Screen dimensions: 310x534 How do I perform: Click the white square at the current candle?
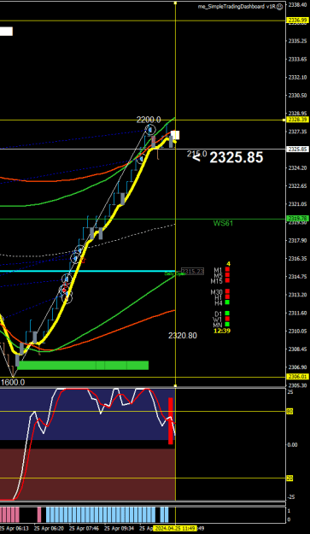click(175, 135)
